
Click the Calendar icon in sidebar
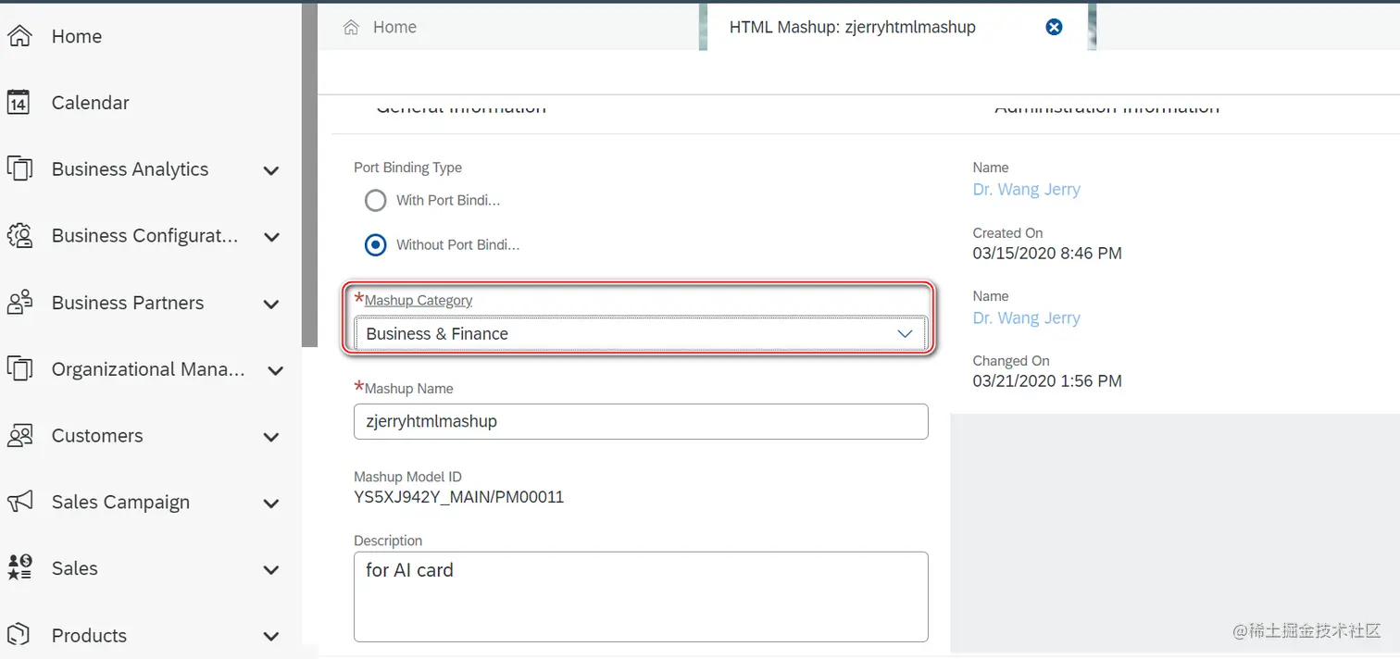(19, 103)
